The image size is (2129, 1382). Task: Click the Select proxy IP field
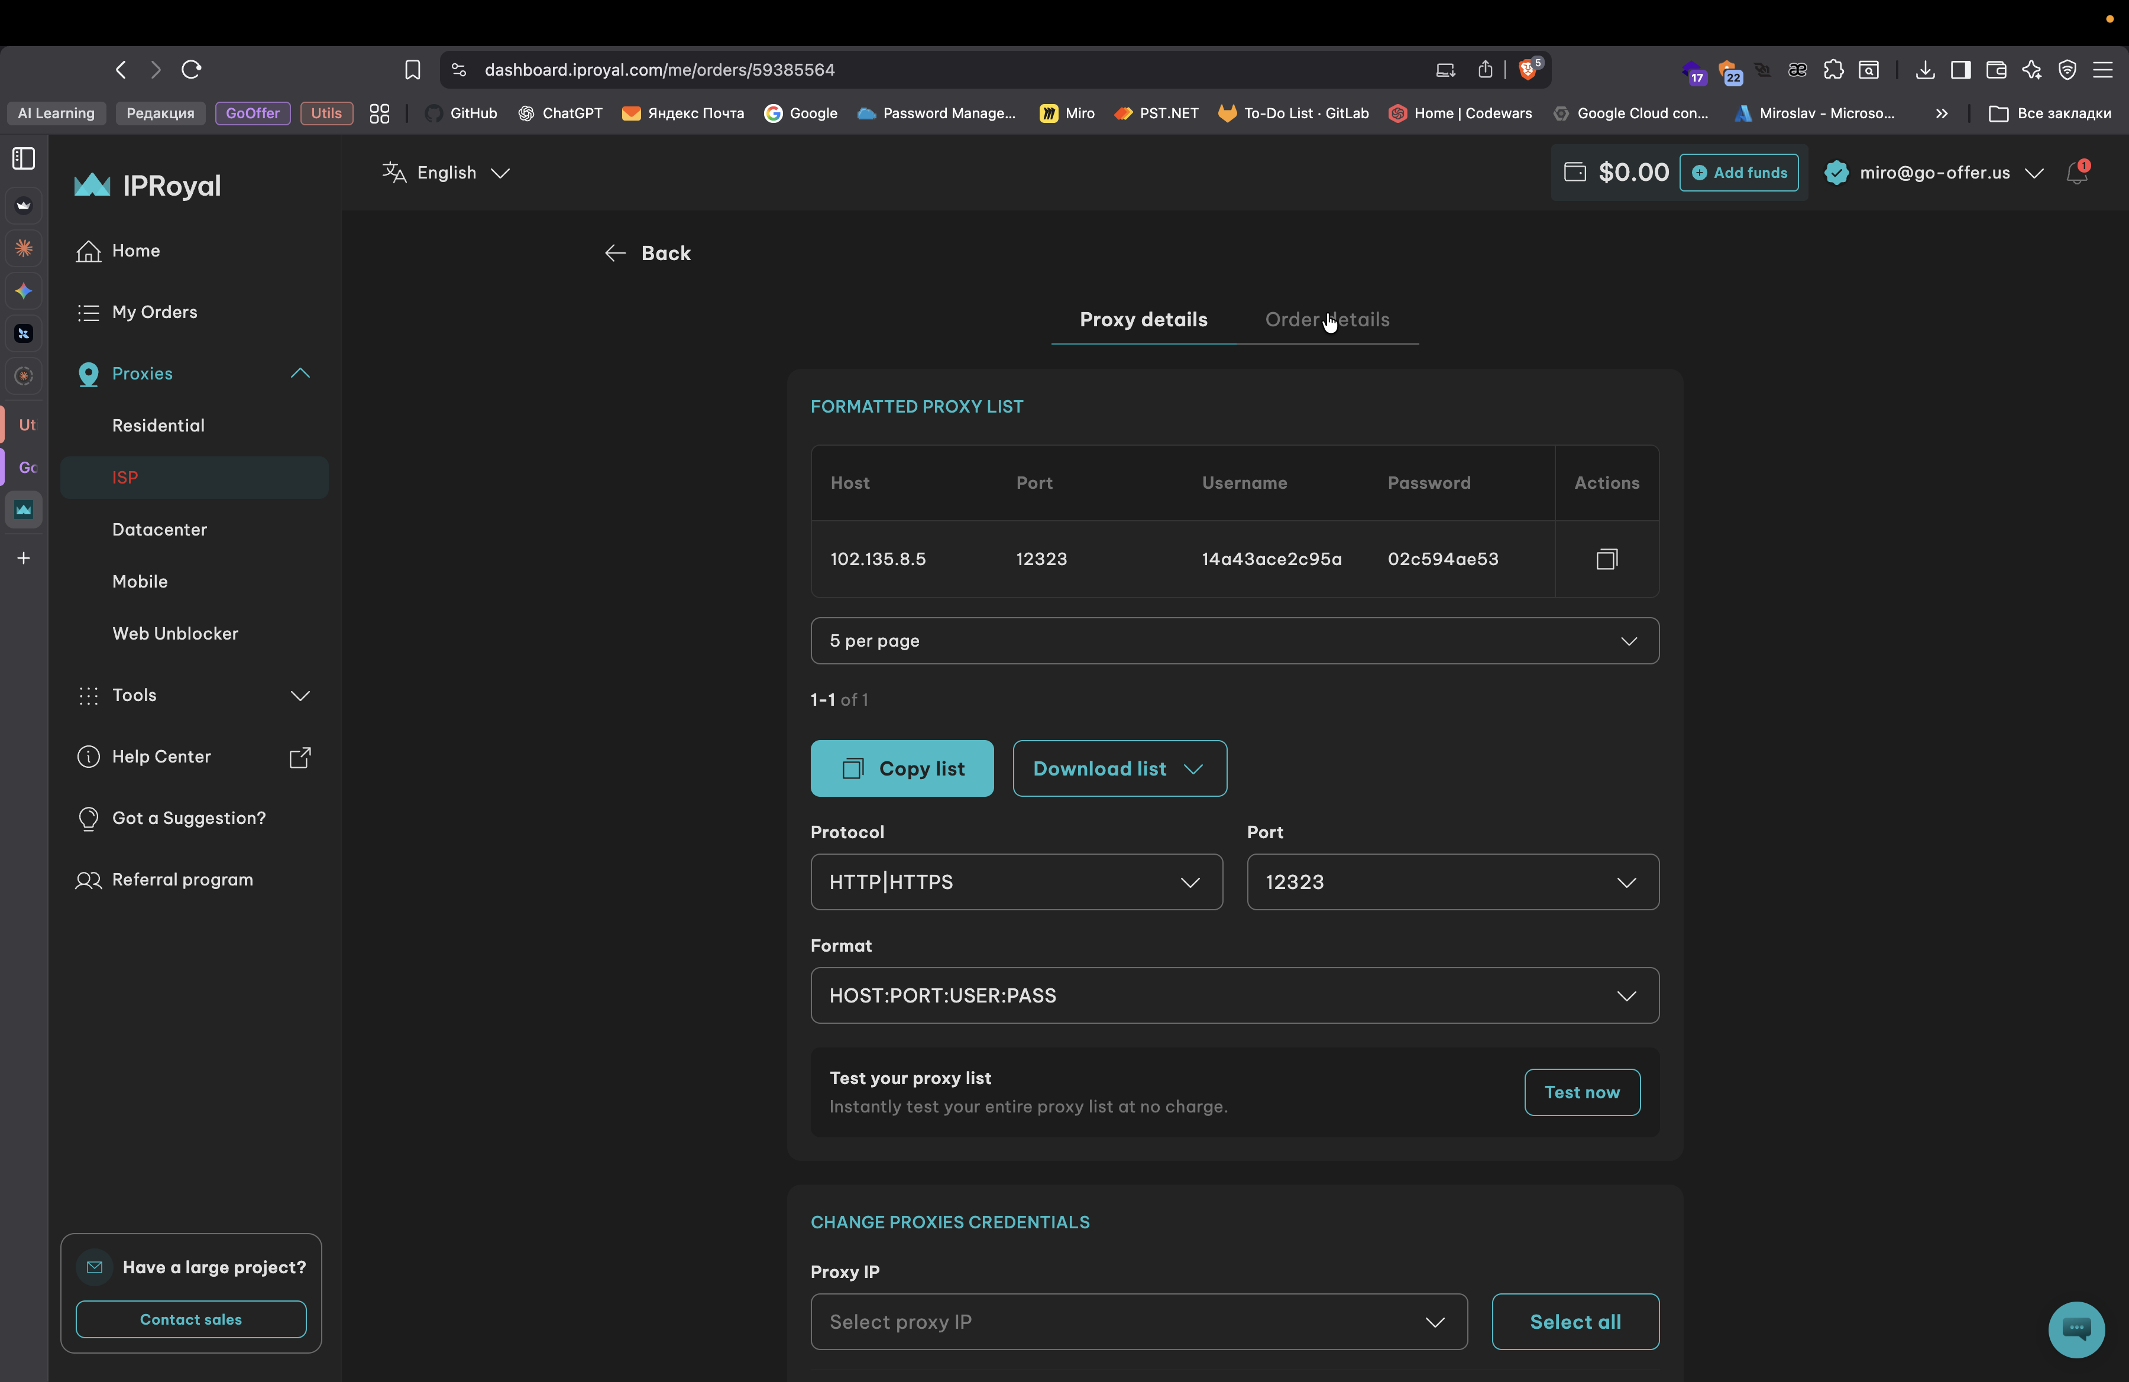pyautogui.click(x=1138, y=1322)
